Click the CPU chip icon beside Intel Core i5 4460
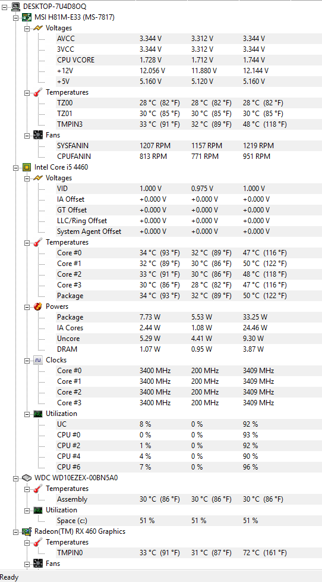Image resolution: width=322 pixels, height=582 pixels. coord(27,167)
